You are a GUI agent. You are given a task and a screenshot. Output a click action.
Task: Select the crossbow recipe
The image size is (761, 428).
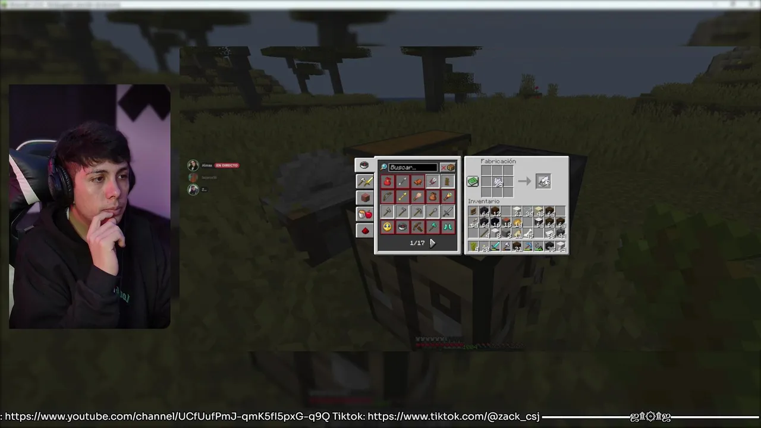coord(417,226)
